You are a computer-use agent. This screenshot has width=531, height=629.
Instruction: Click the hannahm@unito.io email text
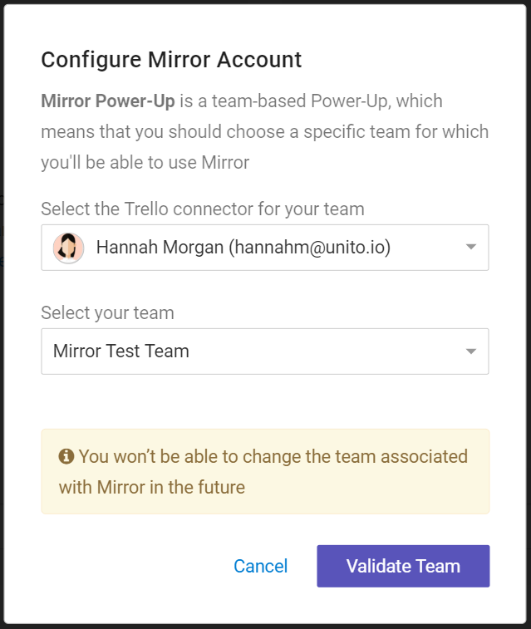[x=310, y=248]
